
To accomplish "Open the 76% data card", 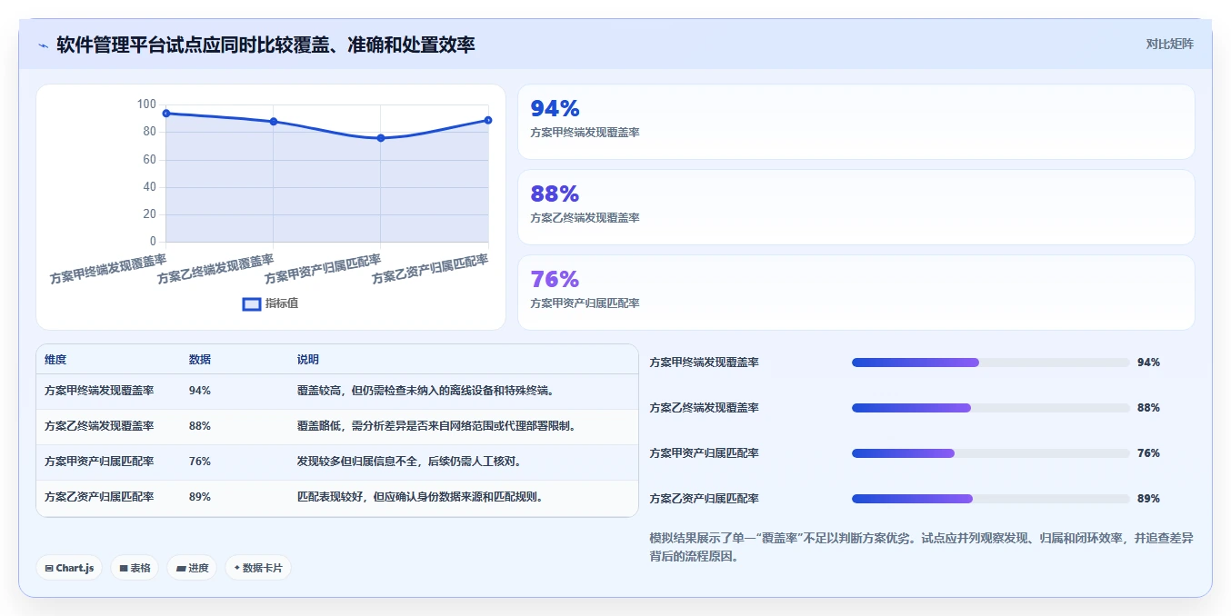I will pyautogui.click(x=856, y=293).
